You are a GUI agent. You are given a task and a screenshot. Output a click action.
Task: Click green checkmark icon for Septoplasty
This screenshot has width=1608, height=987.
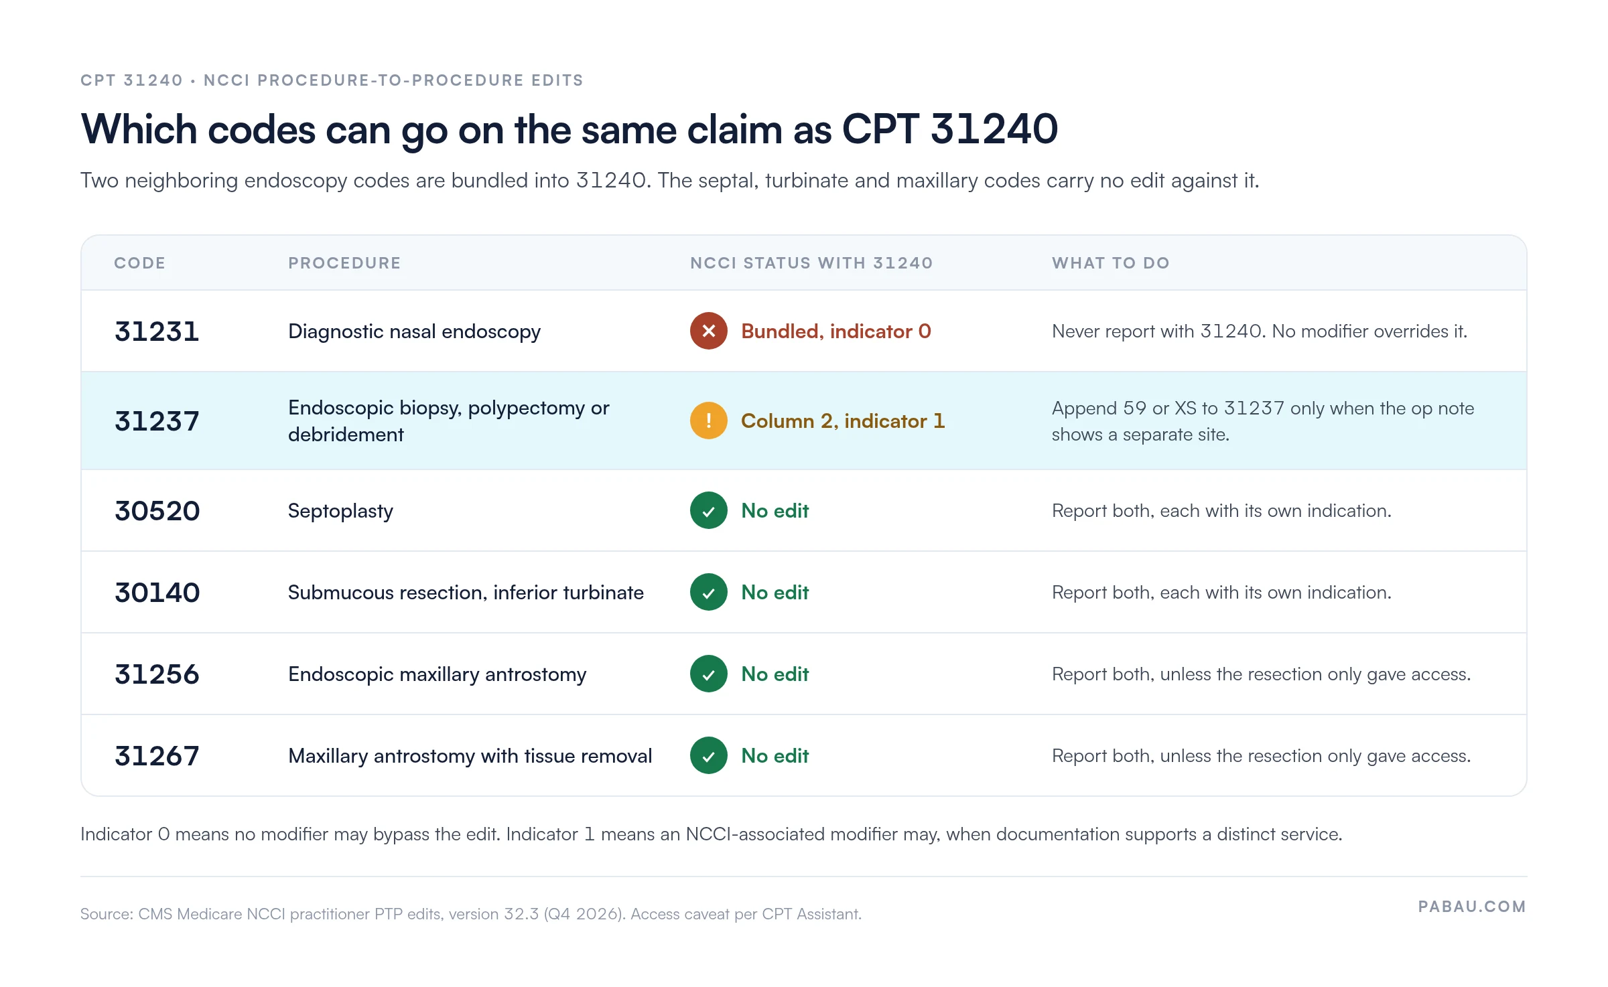pyautogui.click(x=708, y=510)
